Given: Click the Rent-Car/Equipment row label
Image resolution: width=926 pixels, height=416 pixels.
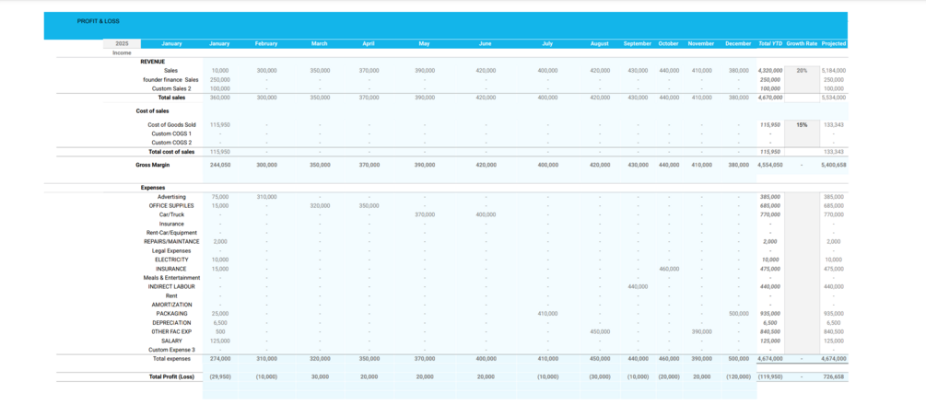Looking at the screenshot, I should coord(171,233).
